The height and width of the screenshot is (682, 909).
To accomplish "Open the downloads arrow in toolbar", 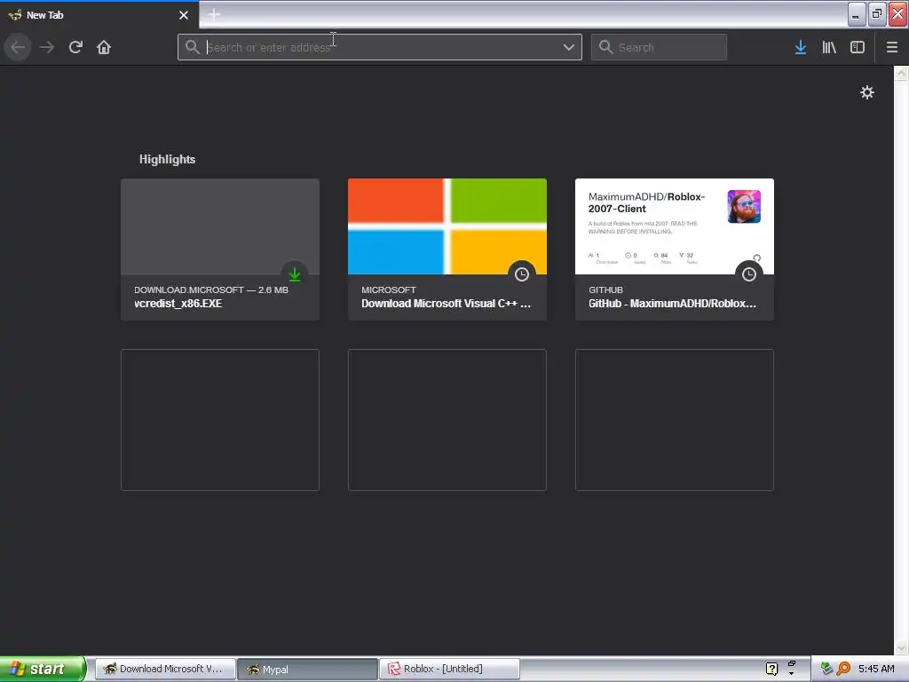I will 801,47.
